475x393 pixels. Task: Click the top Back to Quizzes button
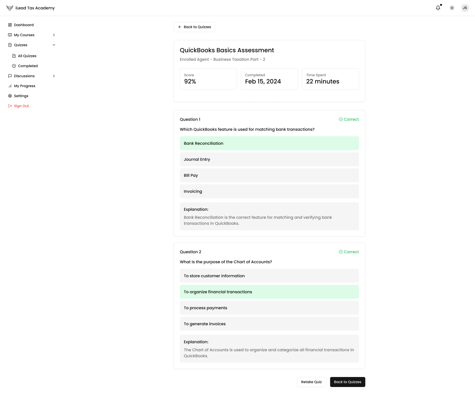pos(194,27)
